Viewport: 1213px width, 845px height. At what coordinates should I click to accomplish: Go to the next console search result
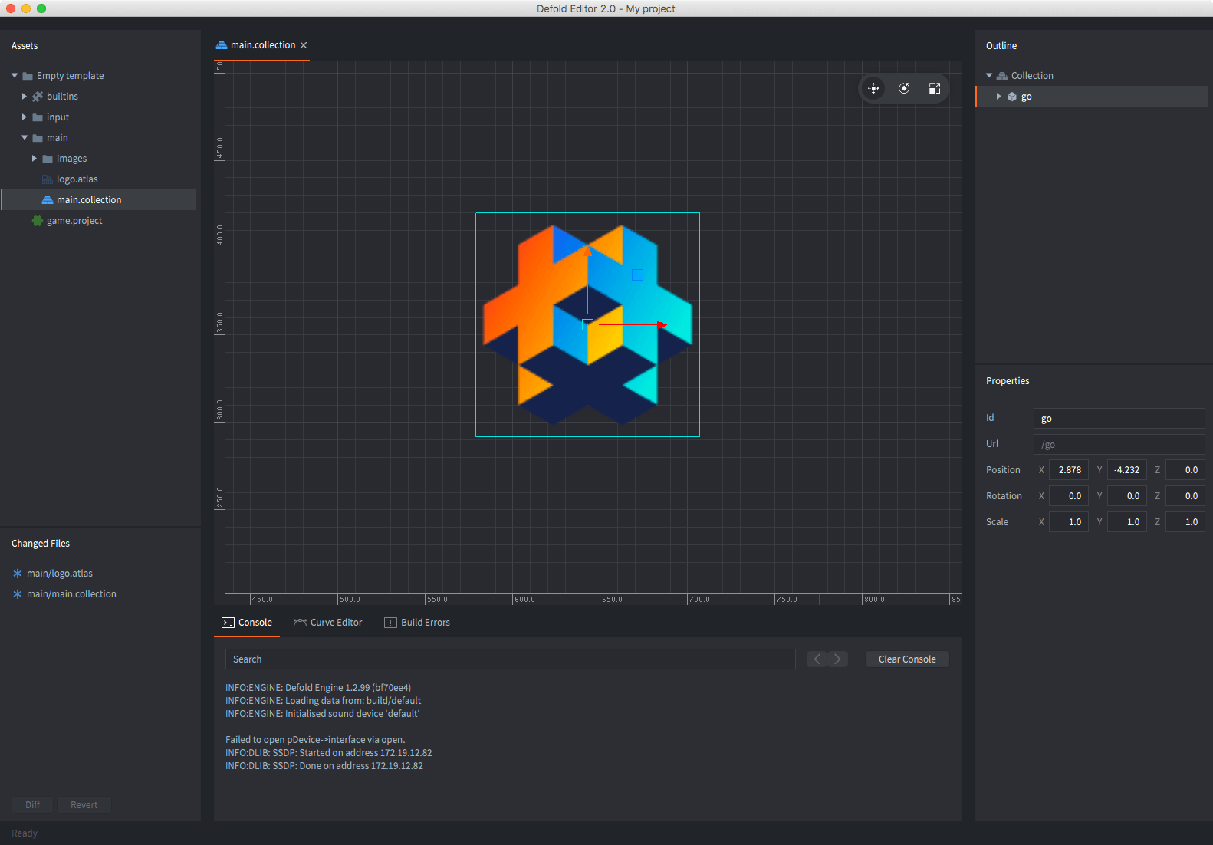click(x=837, y=659)
